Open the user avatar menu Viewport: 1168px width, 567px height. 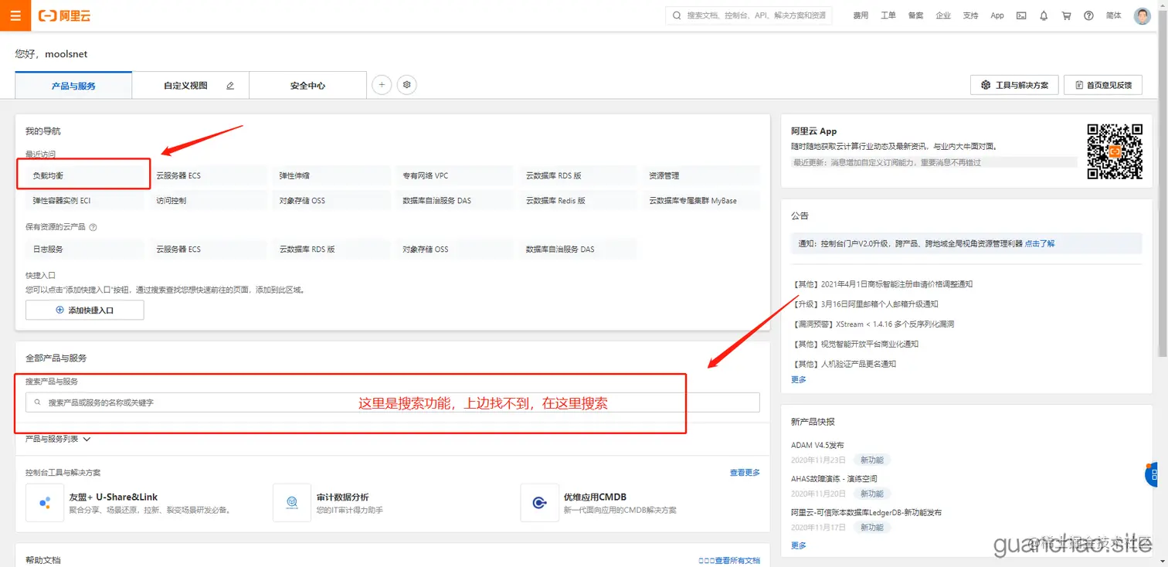coord(1143,15)
